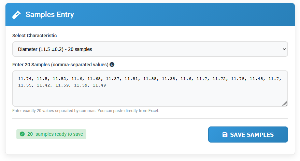The height and width of the screenshot is (161, 300).
Task: Click the info icon beside samples label
Action: pyautogui.click(x=112, y=65)
